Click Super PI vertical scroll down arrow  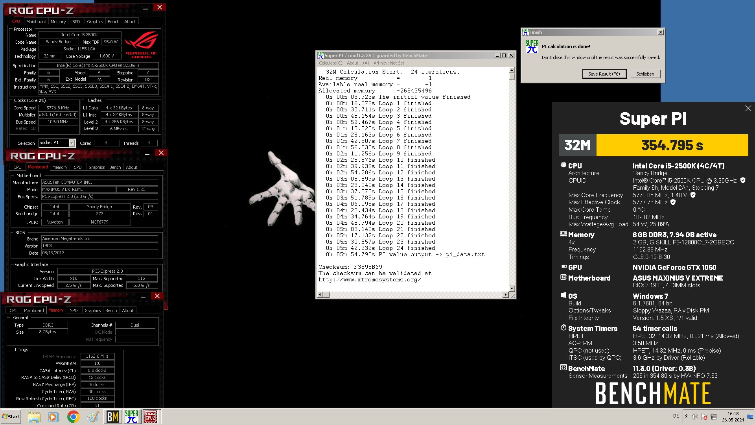click(x=512, y=288)
